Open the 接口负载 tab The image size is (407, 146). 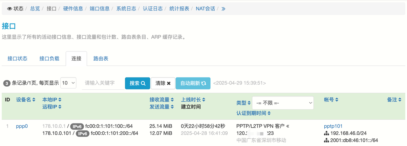pos(49,59)
